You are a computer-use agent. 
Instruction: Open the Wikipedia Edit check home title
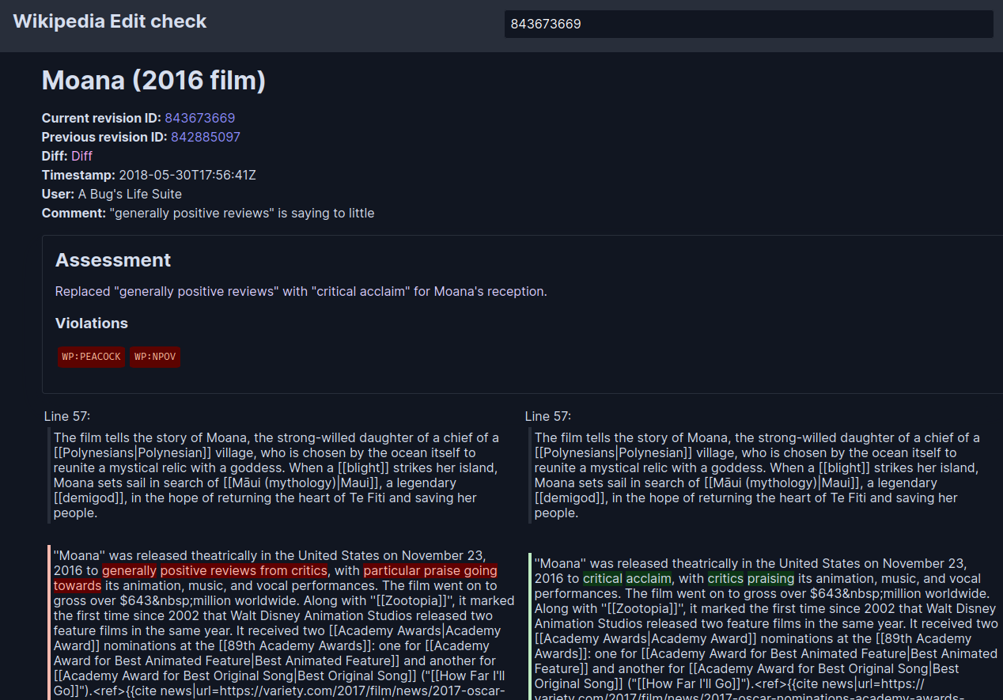tap(110, 21)
